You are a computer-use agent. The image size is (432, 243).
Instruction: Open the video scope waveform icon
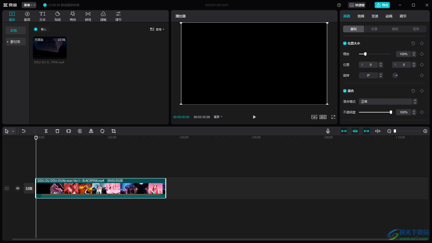click(x=314, y=117)
